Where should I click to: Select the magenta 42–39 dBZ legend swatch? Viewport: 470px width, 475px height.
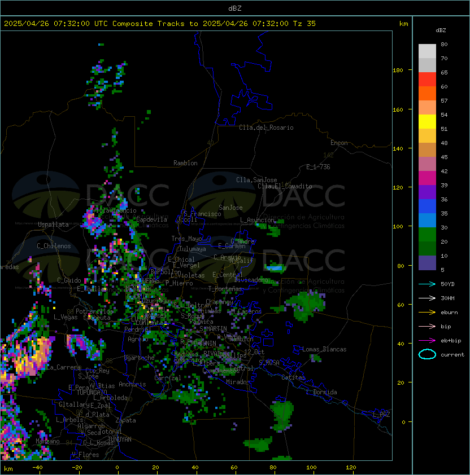click(427, 178)
